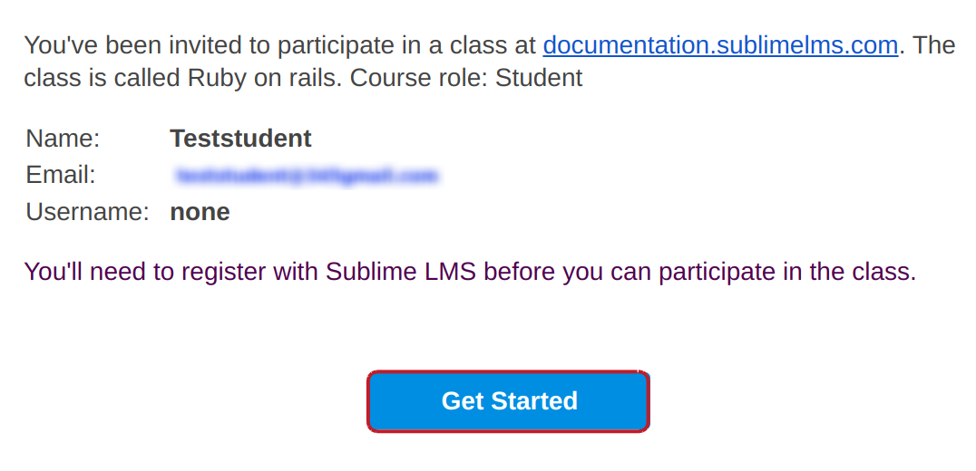This screenshot has height=471, width=976.
Task: Open the documentation.sublimelms.com link
Action: click(x=720, y=44)
